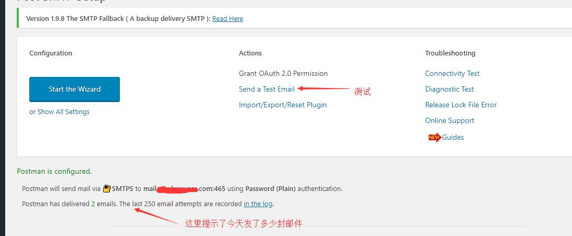Select Release Lock File Error
Screen dimensions: 572x236
461,105
